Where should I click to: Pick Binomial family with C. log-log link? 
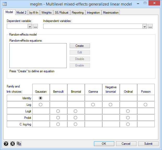click(x=76, y=124)
